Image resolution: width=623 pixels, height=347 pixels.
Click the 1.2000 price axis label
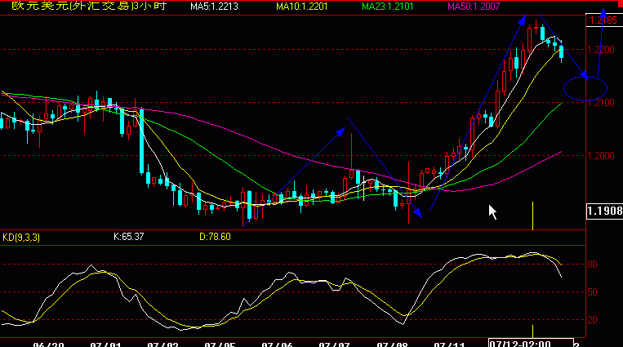[601, 156]
